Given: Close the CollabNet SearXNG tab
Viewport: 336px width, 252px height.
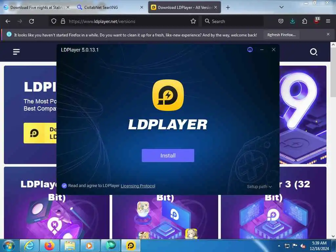Looking at the screenshot, I should (142, 7).
